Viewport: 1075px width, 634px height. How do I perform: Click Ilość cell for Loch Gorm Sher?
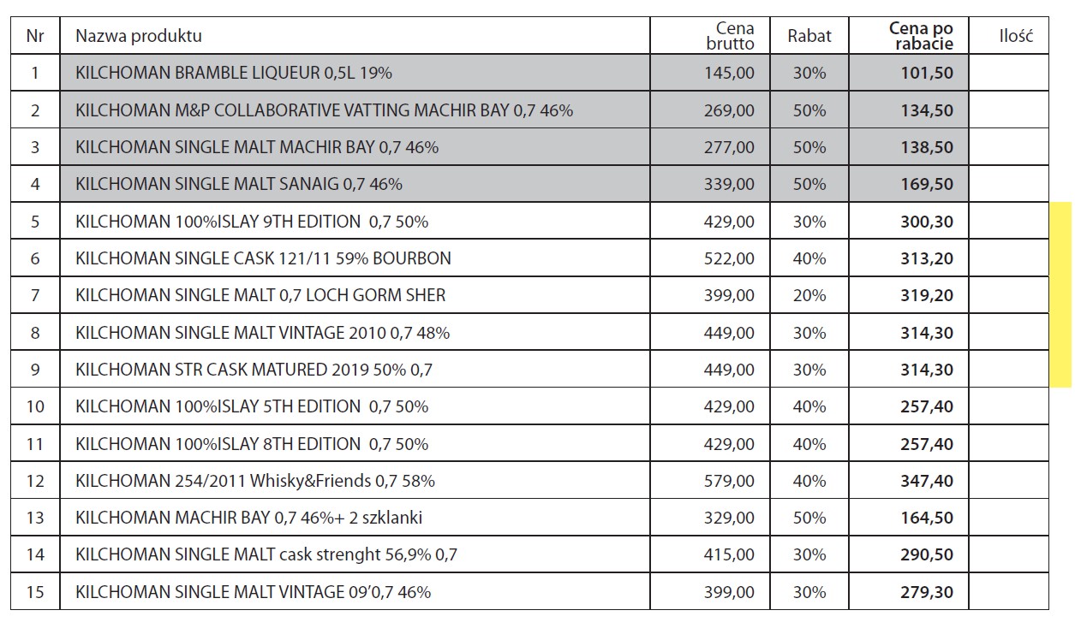coord(1009,295)
